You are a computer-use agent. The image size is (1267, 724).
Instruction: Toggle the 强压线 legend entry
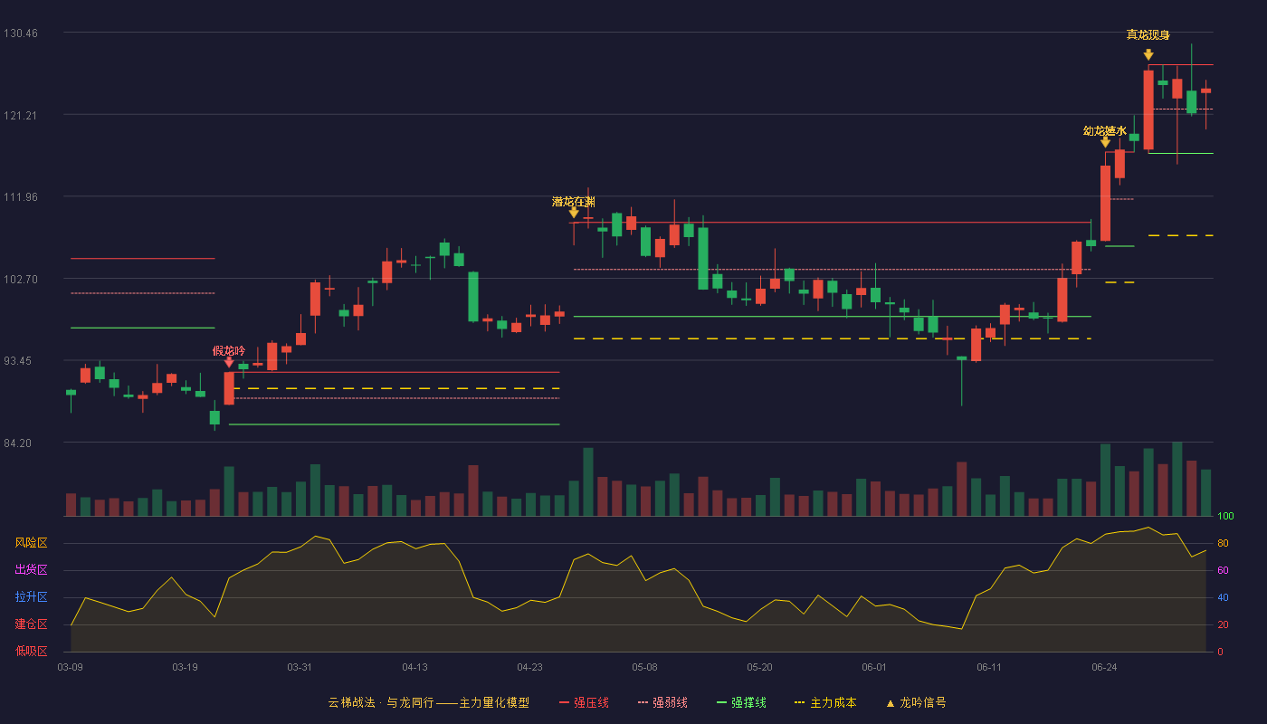point(584,702)
